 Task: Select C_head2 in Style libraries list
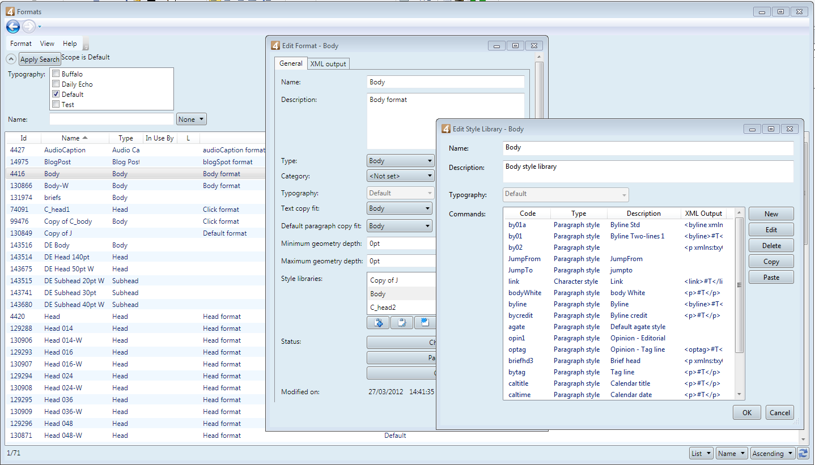401,308
